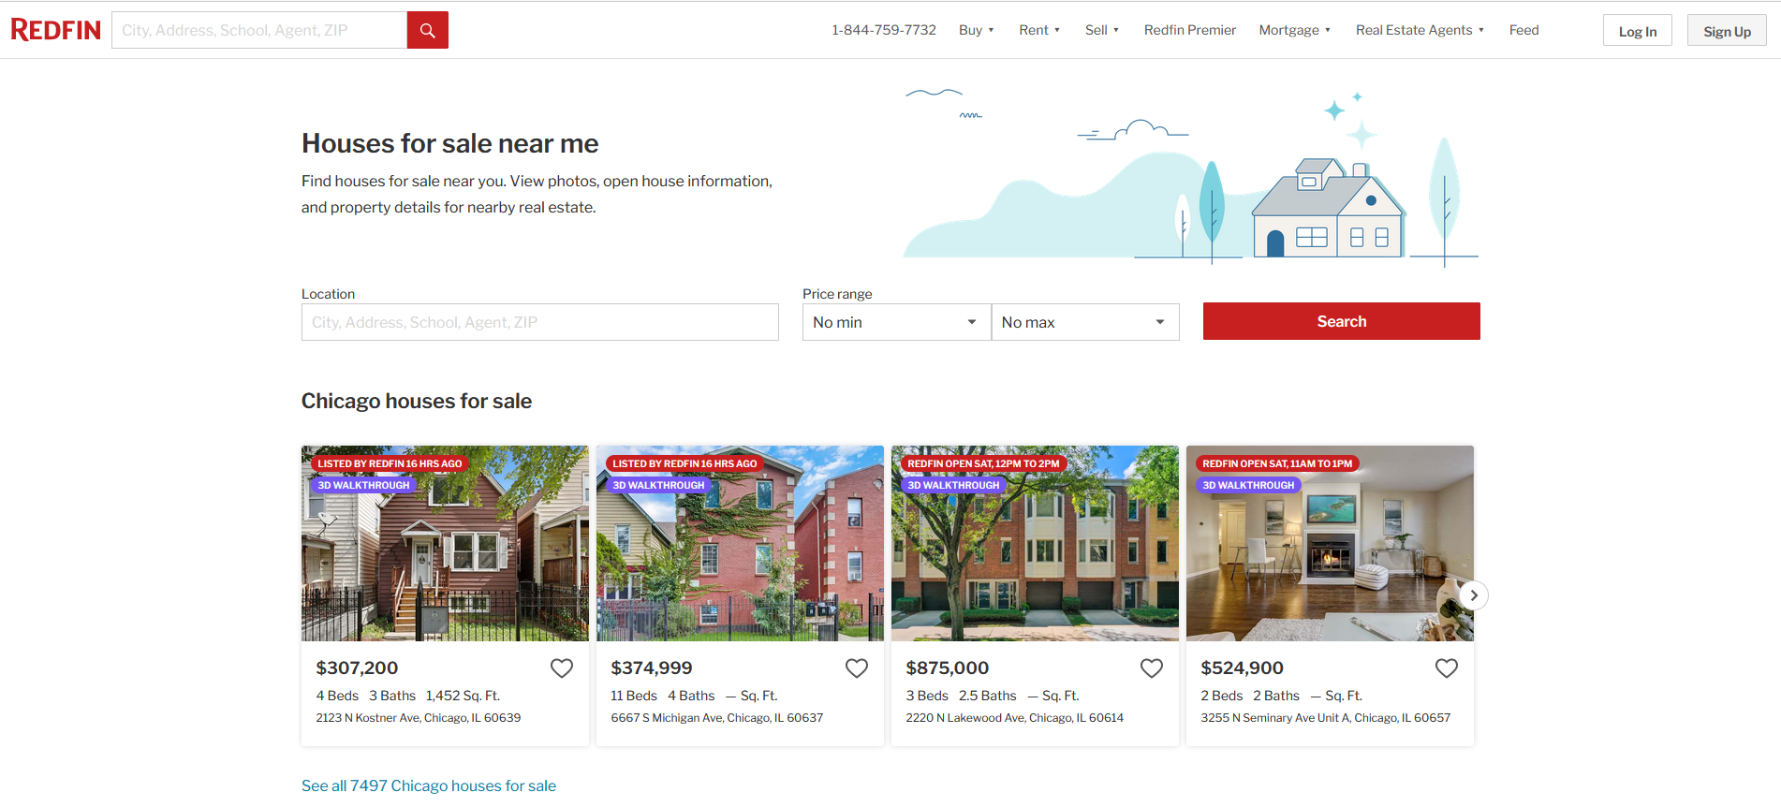The height and width of the screenshot is (807, 1781).
Task: Click 3D Walkthrough badge on $524,900 listing
Action: coord(1248,485)
